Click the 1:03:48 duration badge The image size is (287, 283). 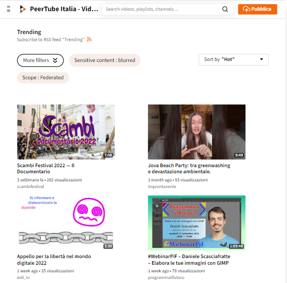(236, 246)
